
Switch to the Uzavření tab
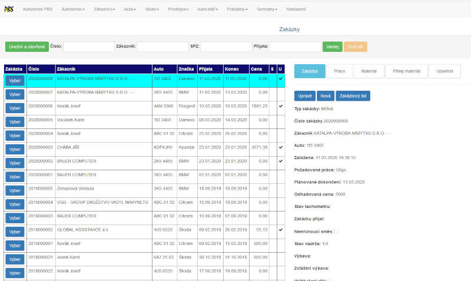pyautogui.click(x=445, y=71)
